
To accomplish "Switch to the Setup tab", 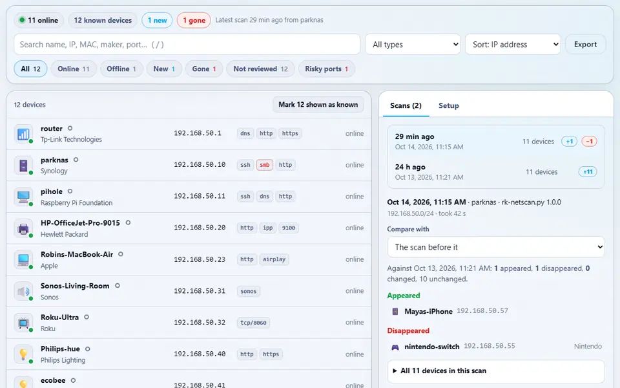I will (x=449, y=105).
